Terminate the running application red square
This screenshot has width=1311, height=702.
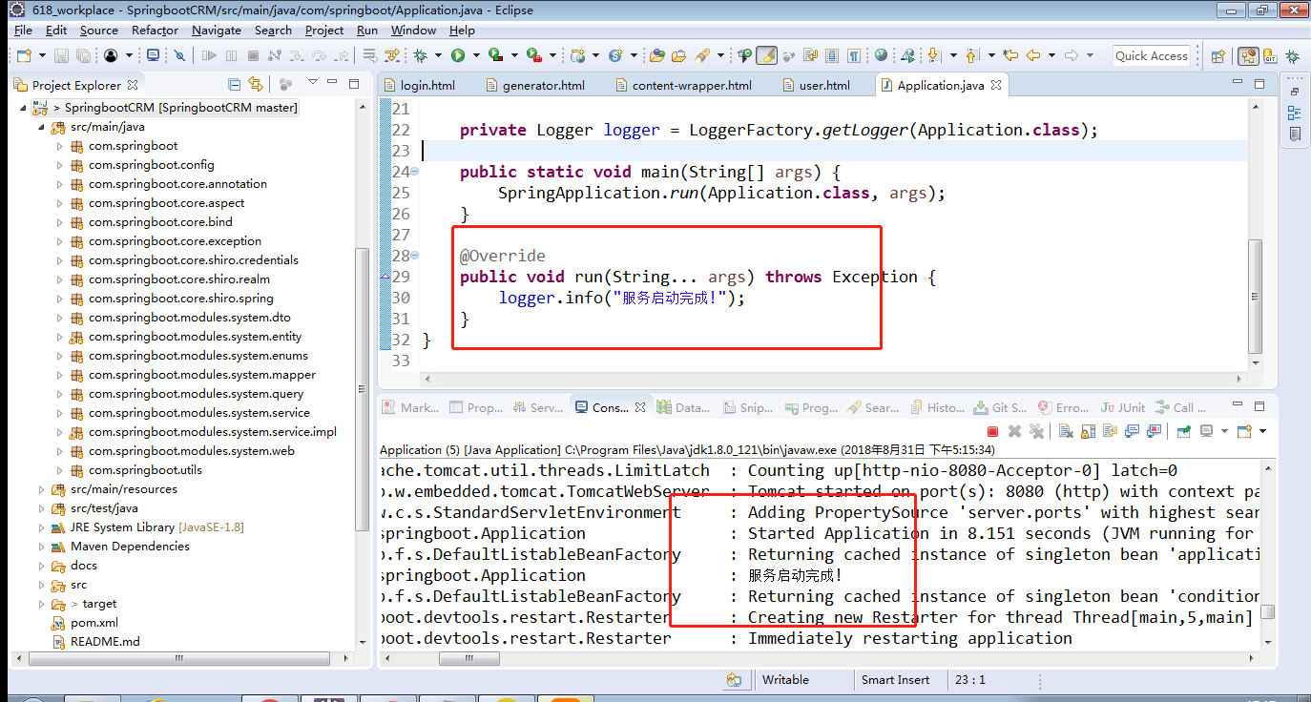pos(992,431)
